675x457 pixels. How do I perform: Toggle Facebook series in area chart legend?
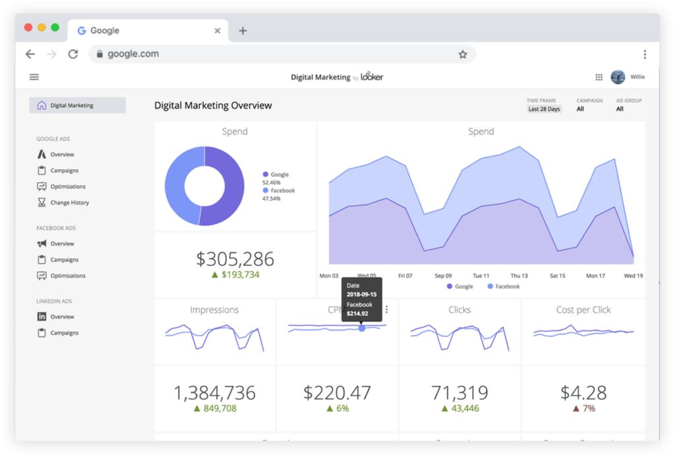coord(504,286)
